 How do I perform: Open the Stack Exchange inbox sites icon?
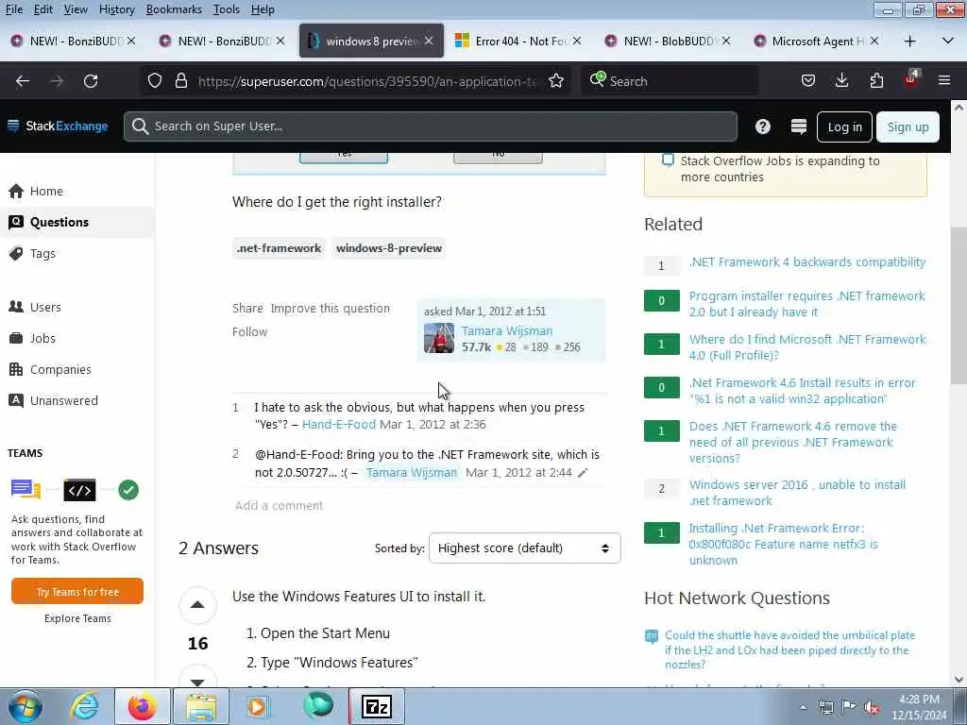point(799,126)
